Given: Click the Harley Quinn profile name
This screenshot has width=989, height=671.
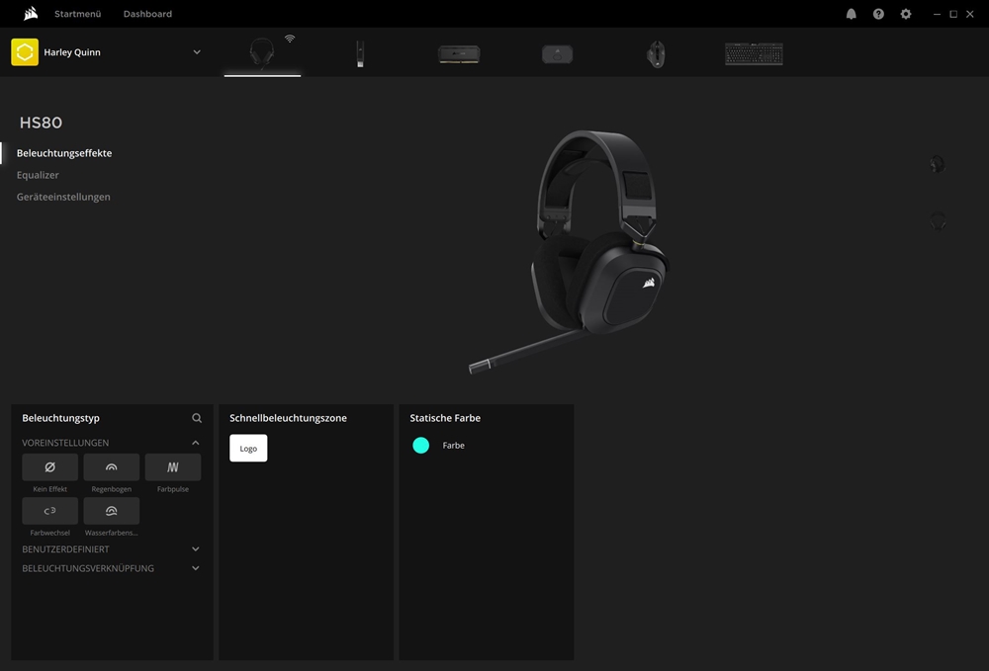Looking at the screenshot, I should [x=72, y=52].
